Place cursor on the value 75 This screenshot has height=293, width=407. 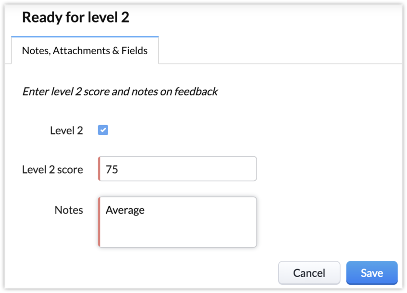coord(112,169)
